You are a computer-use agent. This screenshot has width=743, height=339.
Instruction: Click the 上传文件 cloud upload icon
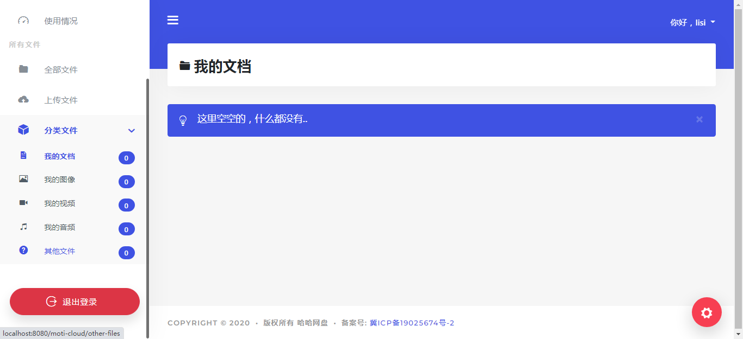coord(23,99)
